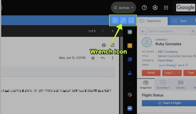
Task: Click the wrench settings icon
Action: (123, 20)
